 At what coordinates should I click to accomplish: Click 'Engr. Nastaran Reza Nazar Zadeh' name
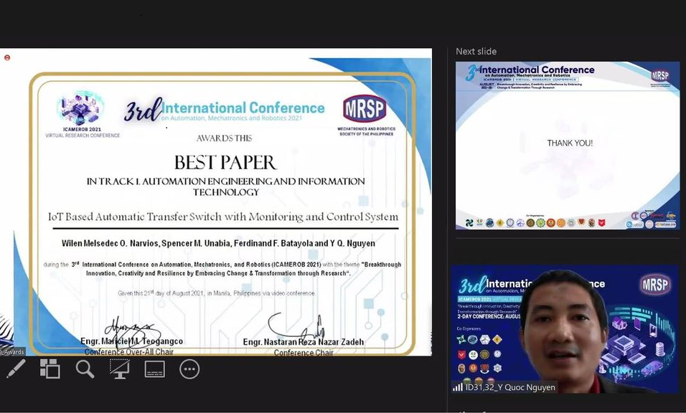point(304,342)
